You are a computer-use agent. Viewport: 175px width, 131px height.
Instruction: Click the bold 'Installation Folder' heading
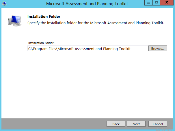[44, 17]
